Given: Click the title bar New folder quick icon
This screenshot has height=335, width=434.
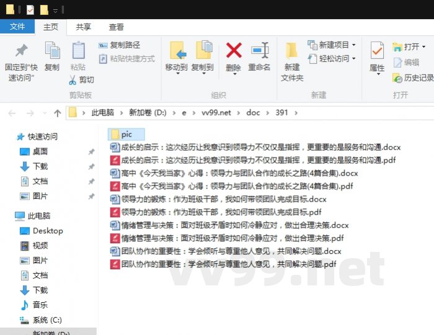Looking at the screenshot, I should point(44,11).
